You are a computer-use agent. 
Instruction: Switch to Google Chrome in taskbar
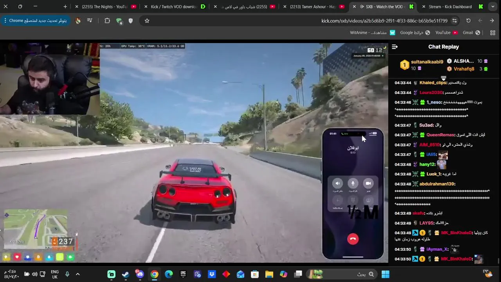154,274
